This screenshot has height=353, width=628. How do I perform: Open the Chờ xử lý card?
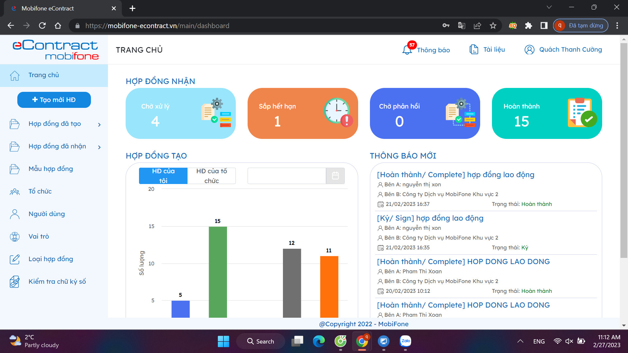point(181,113)
